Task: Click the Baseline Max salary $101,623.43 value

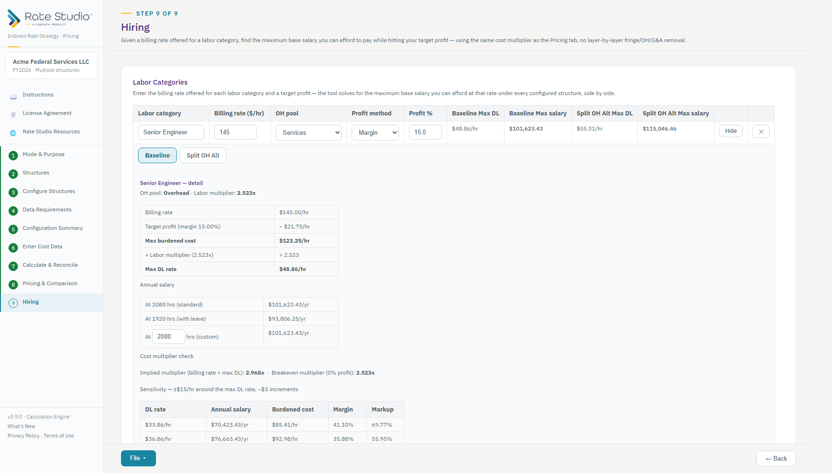Action: pyautogui.click(x=526, y=129)
